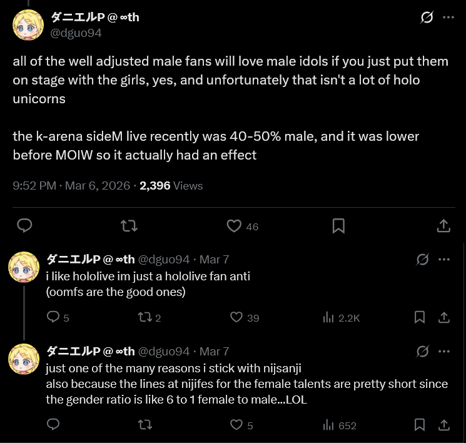Bookmark the nijisanji reply tweet
This screenshot has width=466, height=443.
(x=420, y=425)
